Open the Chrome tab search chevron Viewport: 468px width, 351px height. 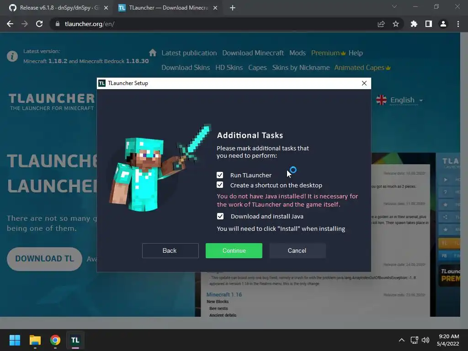[x=394, y=6]
